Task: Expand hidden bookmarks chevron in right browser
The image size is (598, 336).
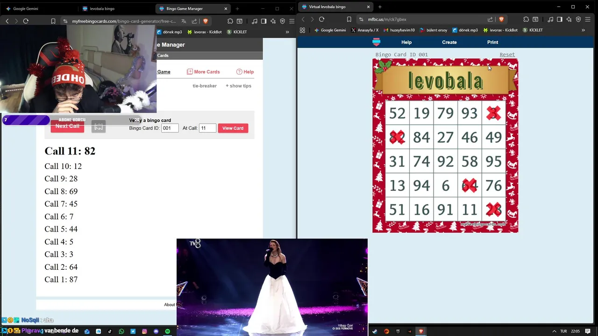Action: click(583, 30)
